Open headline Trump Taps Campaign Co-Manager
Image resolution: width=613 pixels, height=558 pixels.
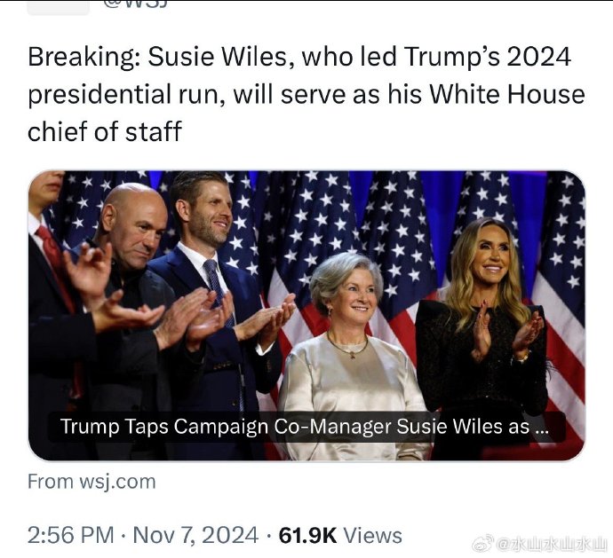pos(304,427)
